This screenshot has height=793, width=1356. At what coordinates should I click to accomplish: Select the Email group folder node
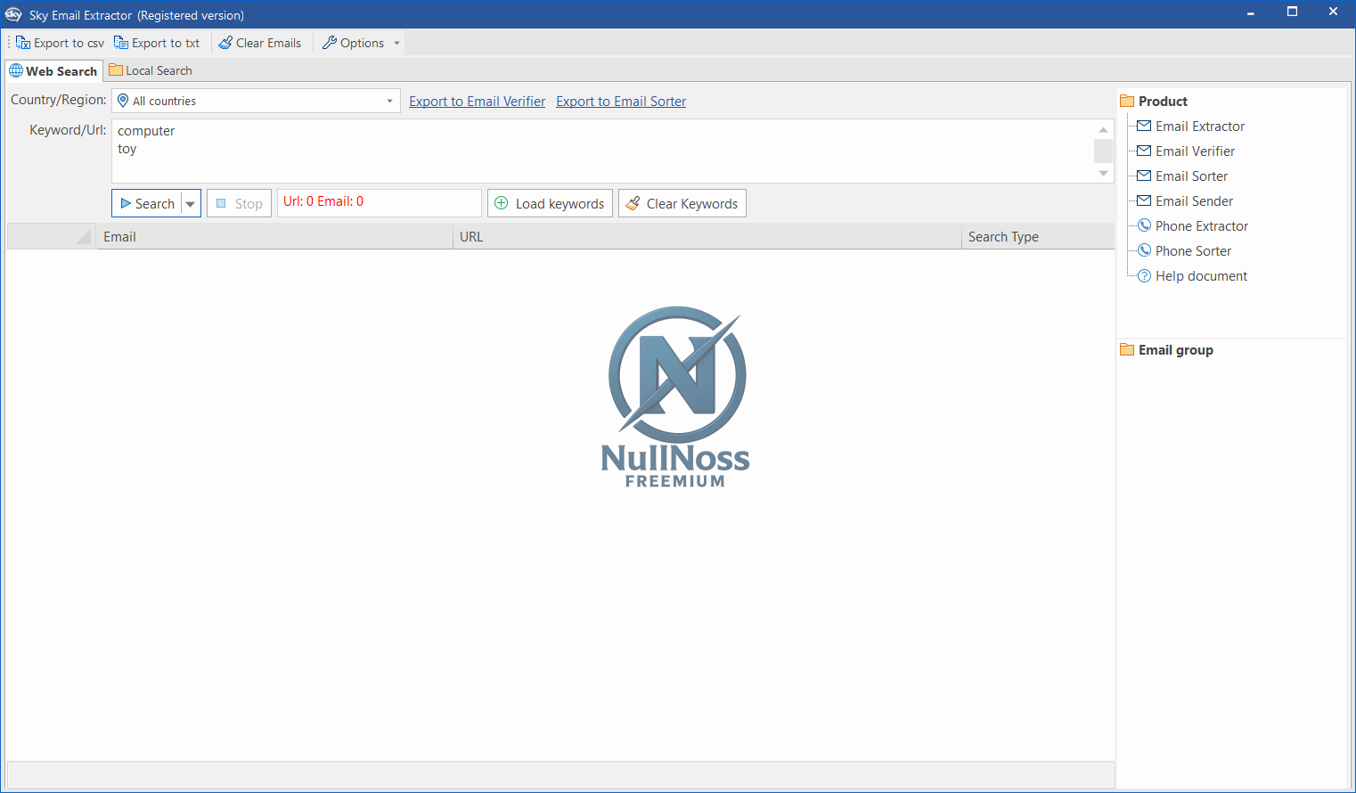coord(1166,350)
